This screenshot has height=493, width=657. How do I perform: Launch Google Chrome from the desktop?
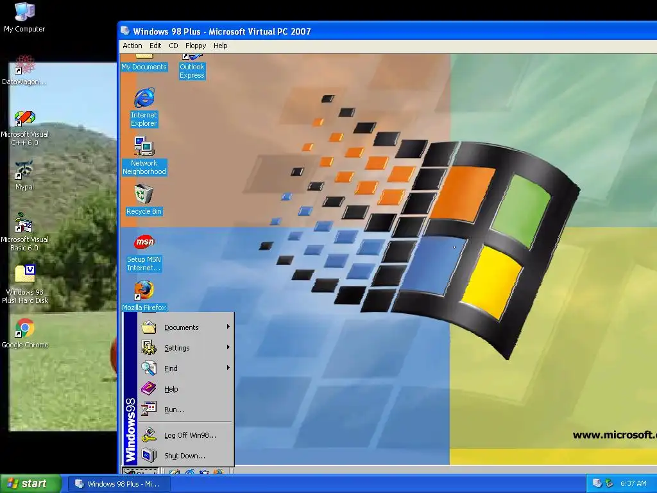pyautogui.click(x=25, y=334)
